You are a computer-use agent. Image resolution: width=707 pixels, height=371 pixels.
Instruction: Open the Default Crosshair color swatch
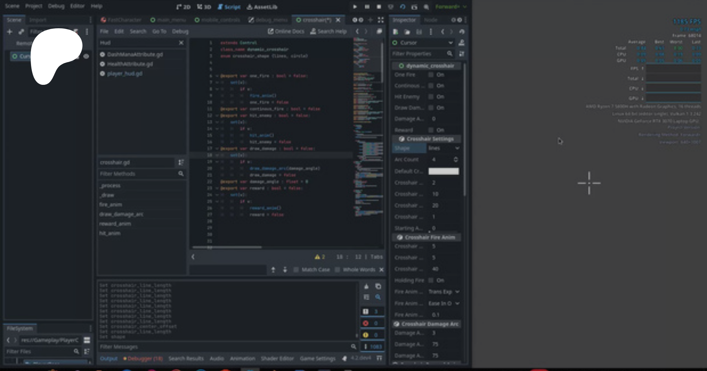pos(443,171)
